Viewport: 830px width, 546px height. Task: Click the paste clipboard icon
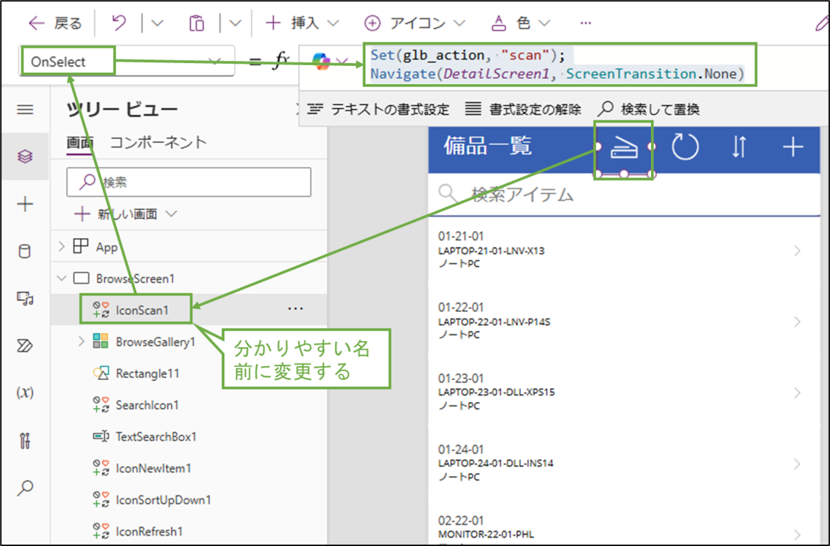[196, 24]
